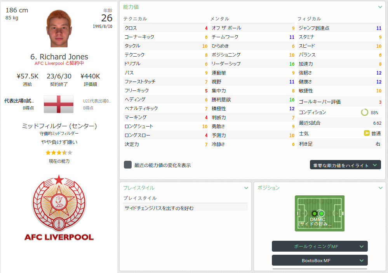
Task: Click AFC Liverpool と契約中 link
Action: tap(59, 63)
